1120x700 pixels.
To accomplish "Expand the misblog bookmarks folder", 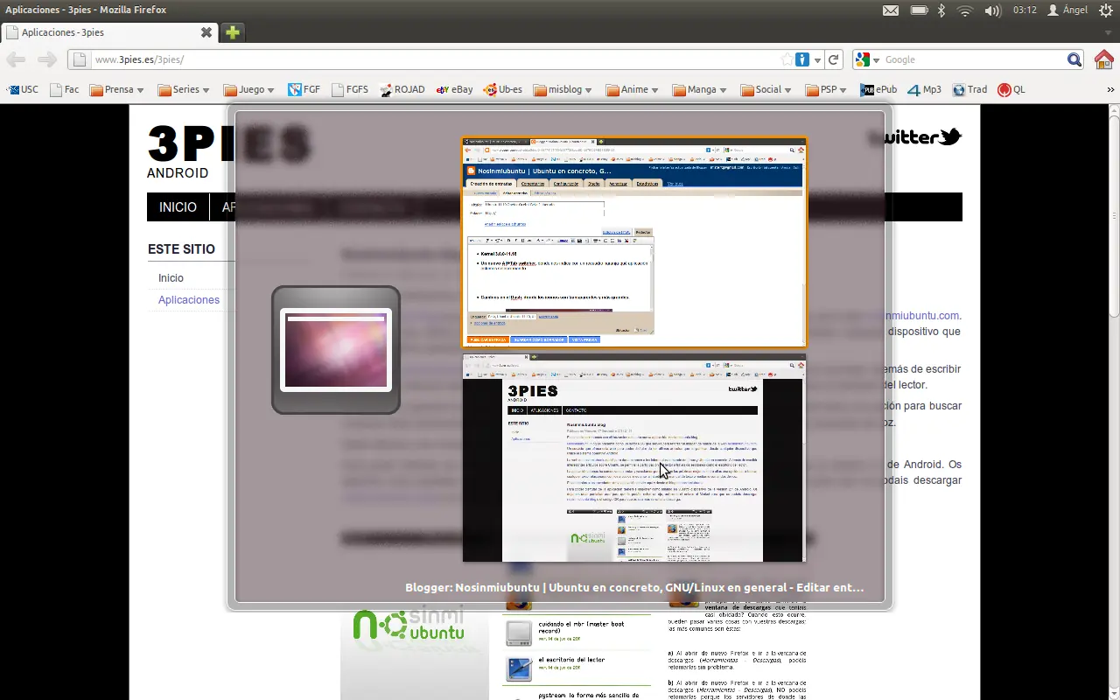I will point(564,89).
